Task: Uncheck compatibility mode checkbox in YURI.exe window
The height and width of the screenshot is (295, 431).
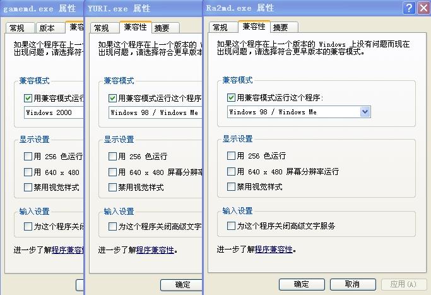Action: pos(112,98)
